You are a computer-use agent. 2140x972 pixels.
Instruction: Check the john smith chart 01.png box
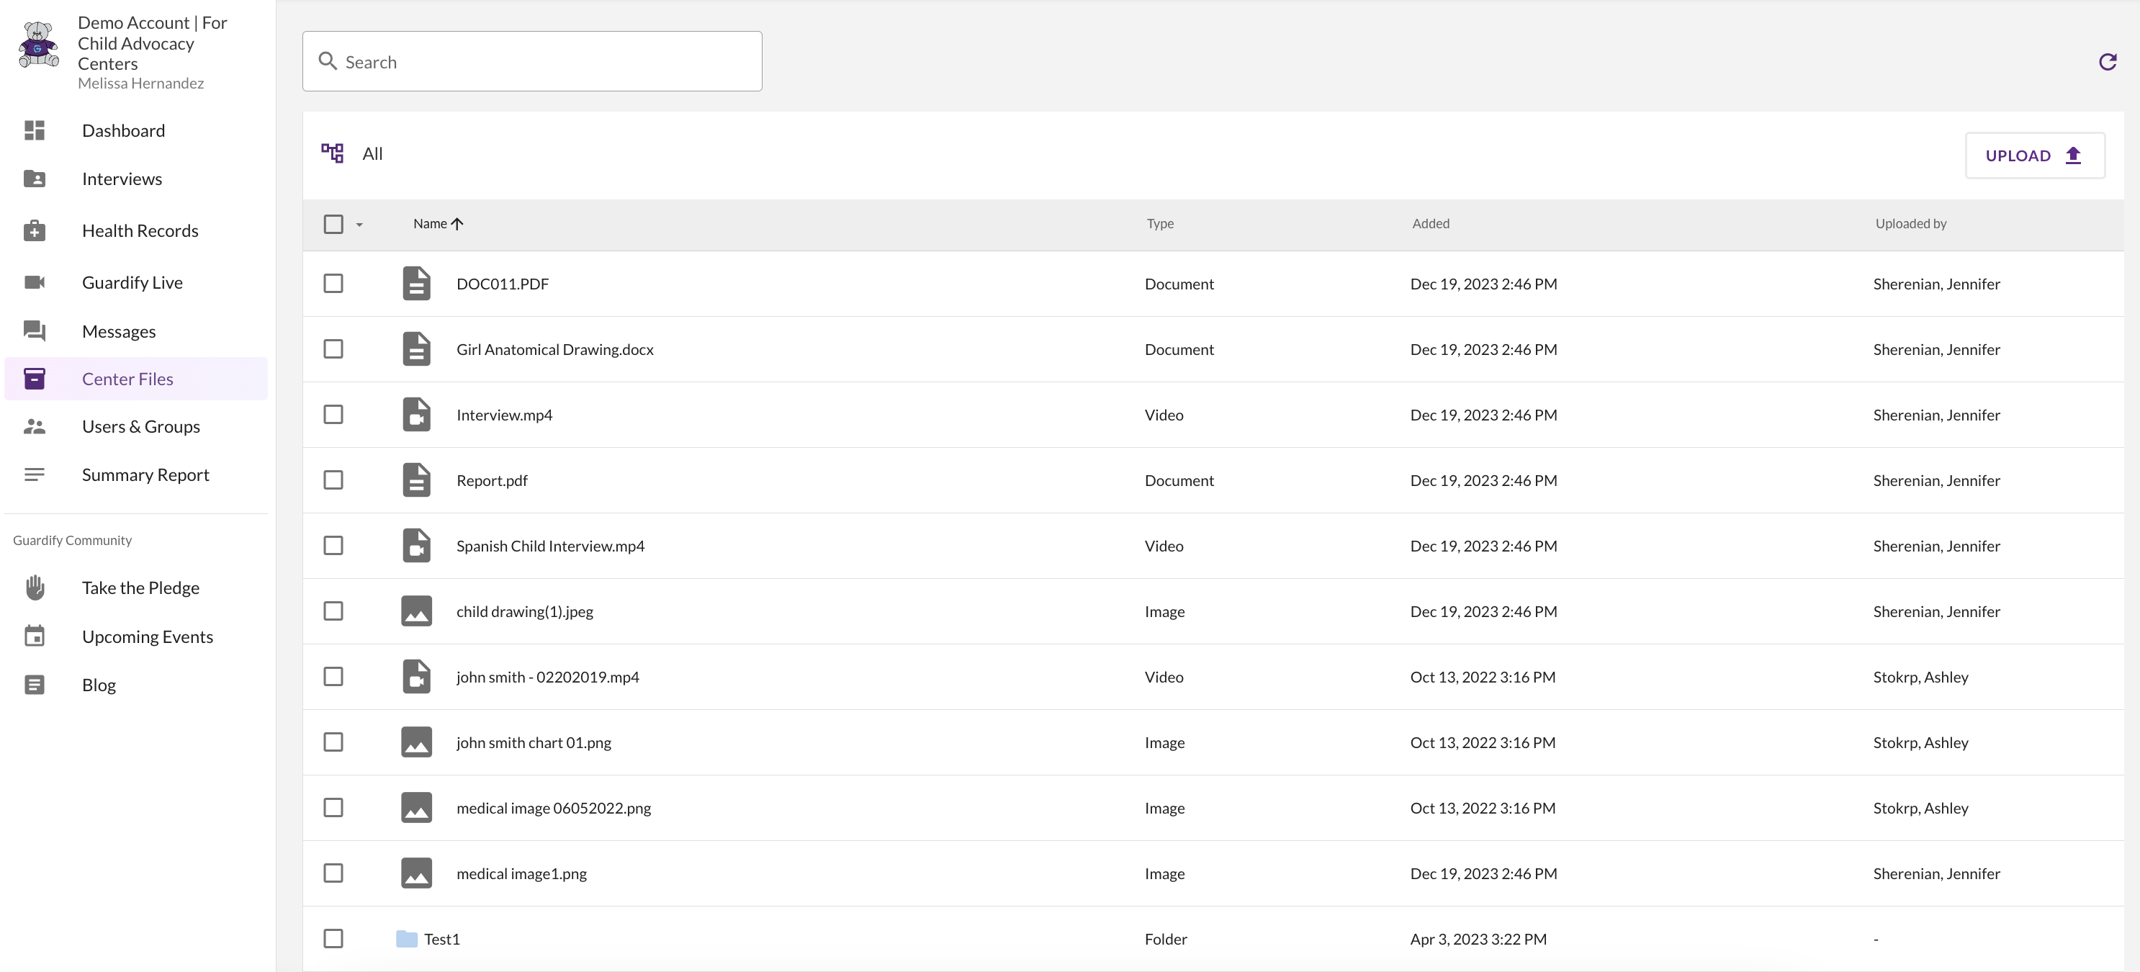coord(333,742)
